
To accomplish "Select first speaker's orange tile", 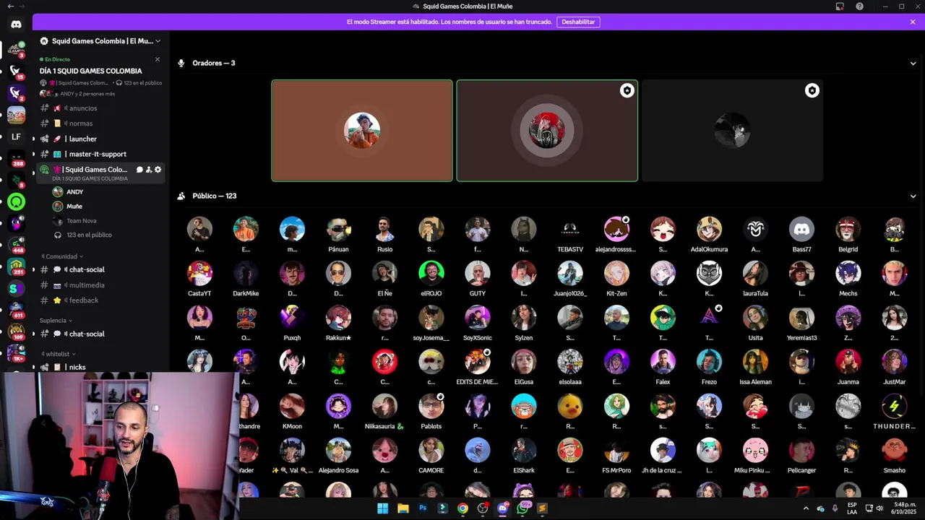I will 362,131.
